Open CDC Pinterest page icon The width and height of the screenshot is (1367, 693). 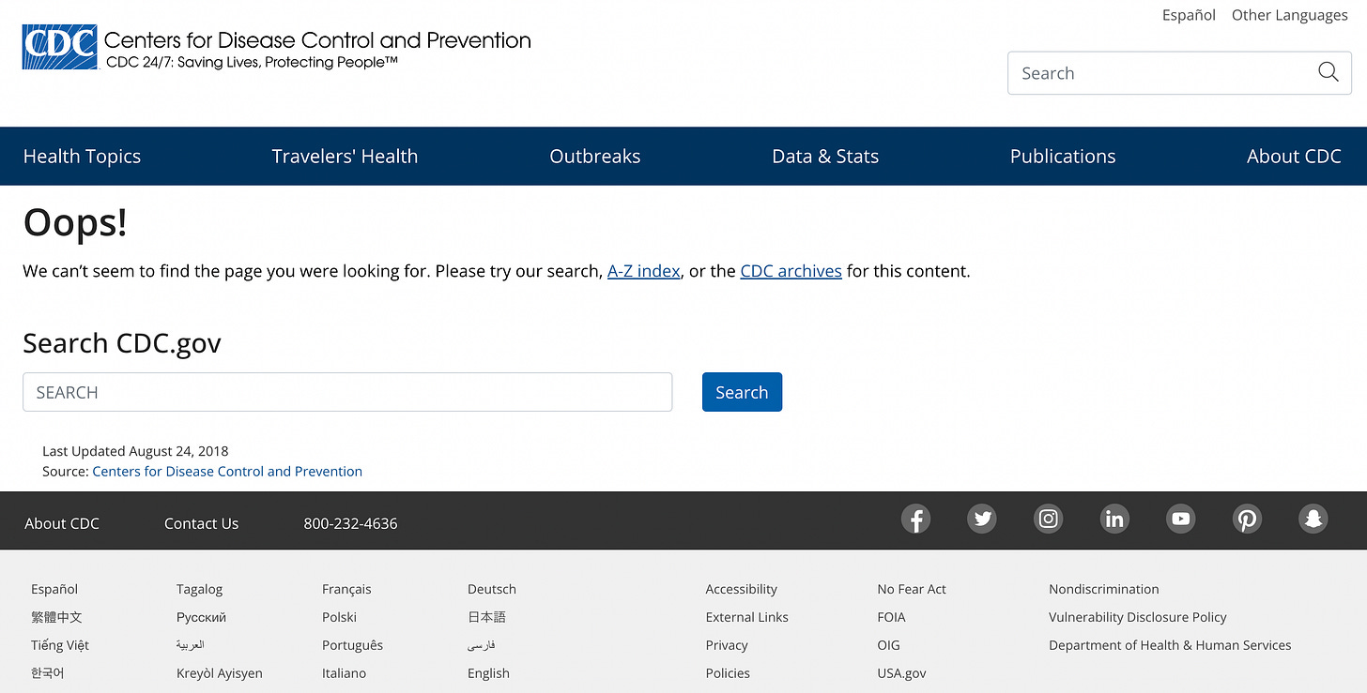point(1247,519)
